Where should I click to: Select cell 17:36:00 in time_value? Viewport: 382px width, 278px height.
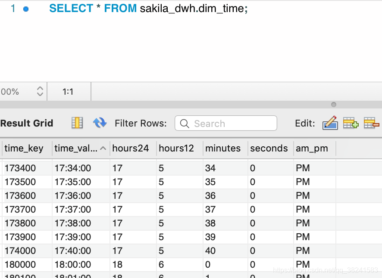pyautogui.click(x=81, y=196)
